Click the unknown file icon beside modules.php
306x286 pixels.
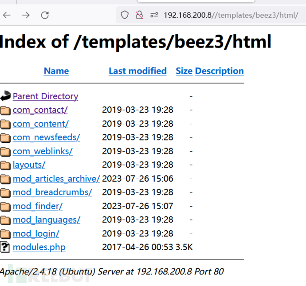point(5,247)
